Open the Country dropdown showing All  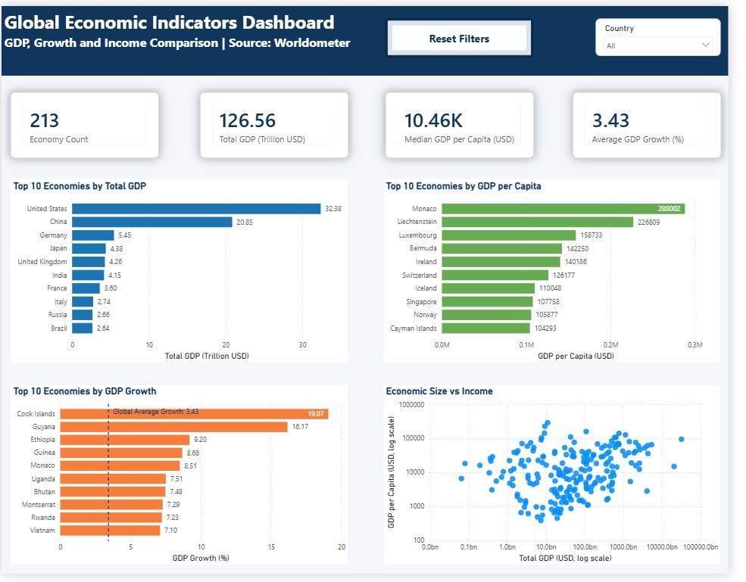[658, 45]
